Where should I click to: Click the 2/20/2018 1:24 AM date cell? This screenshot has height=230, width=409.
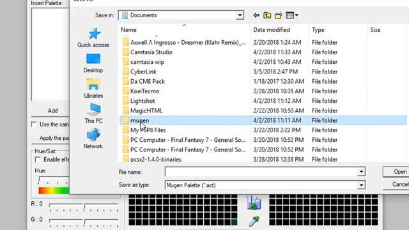coord(277,42)
